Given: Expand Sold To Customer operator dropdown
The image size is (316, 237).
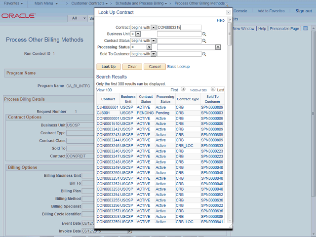Looking at the screenshot, I should pos(154,54).
